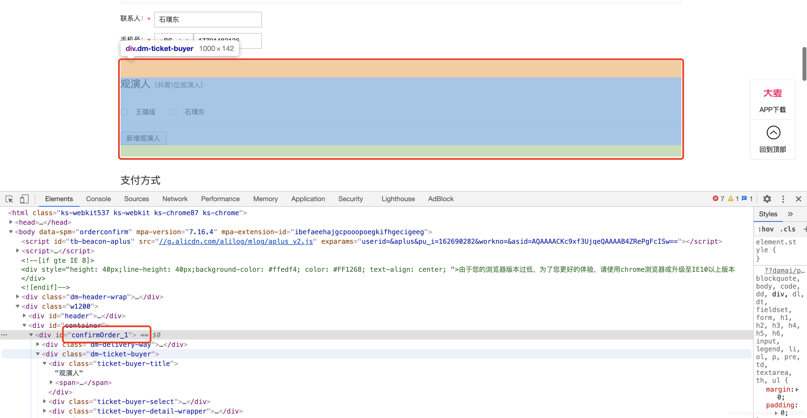Collapse the dm-ticket-buyer div node

coord(38,354)
